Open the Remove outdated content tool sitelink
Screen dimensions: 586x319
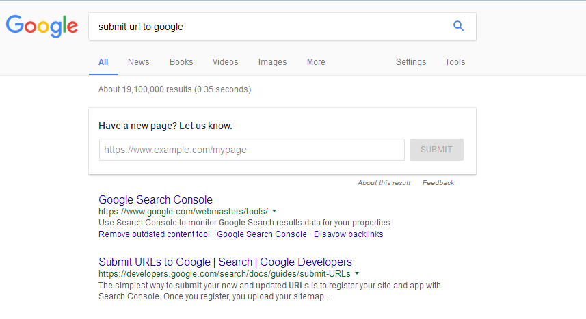154,234
